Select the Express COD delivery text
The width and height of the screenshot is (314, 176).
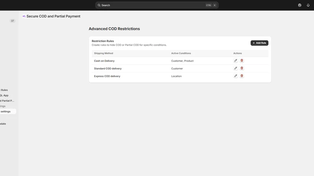tap(107, 76)
